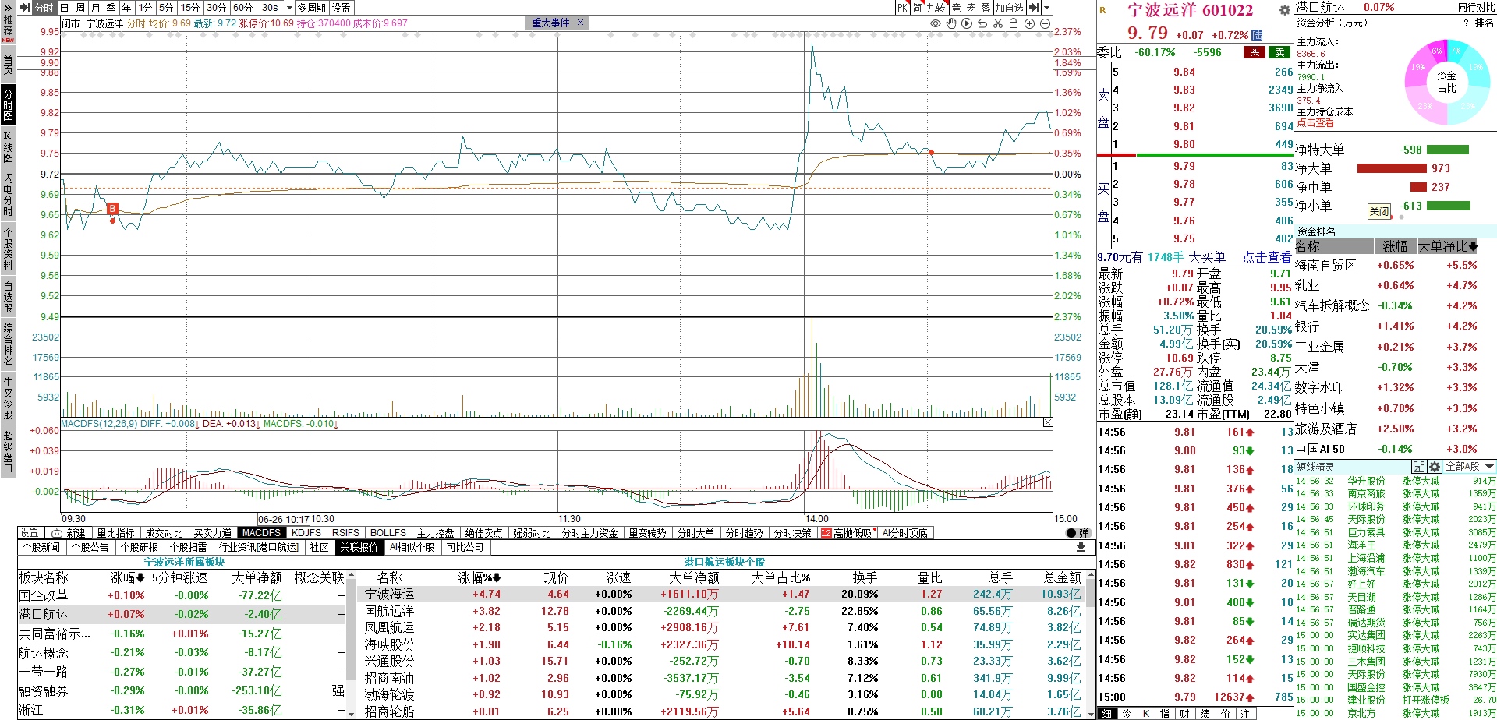Viewport: 1497px width, 720px height.
Task: Open 闪电分时 in the left sidebar
Action: point(8,195)
